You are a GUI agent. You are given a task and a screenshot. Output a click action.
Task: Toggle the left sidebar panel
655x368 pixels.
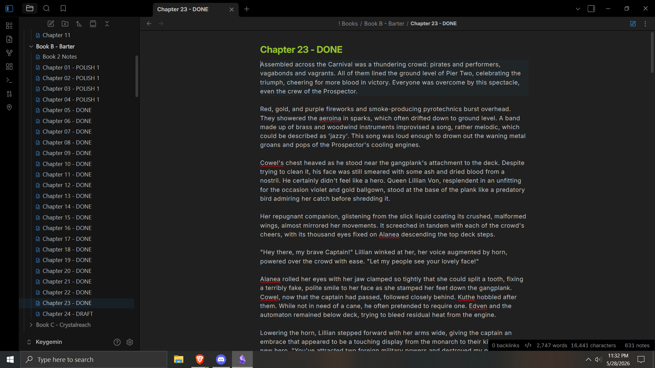[x=9, y=9]
